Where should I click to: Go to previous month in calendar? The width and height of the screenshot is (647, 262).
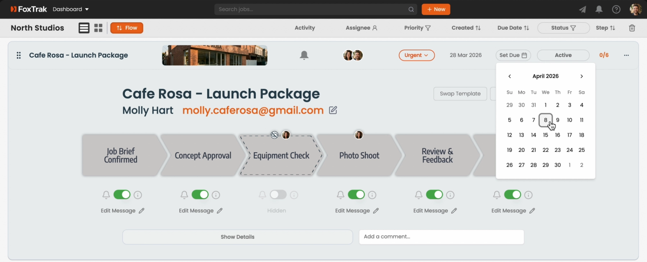pos(509,76)
